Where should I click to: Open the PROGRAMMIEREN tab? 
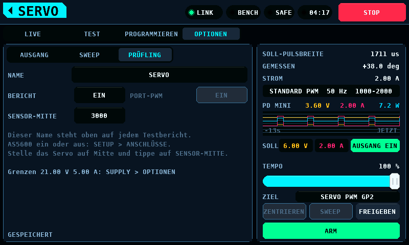click(151, 34)
